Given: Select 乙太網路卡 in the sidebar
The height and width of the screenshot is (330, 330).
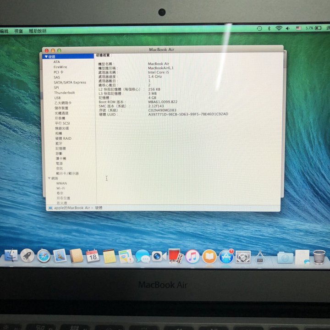Looking at the screenshot, I should (63, 103).
